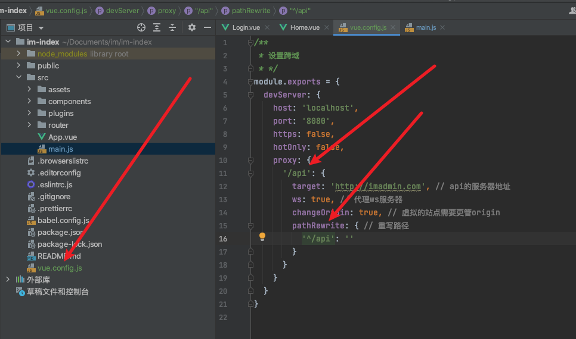Select babel.config.js file
The height and width of the screenshot is (339, 576).
(63, 220)
